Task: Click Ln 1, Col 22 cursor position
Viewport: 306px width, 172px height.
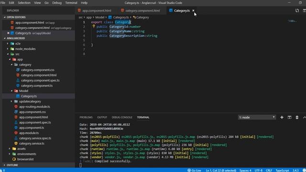Action: tap(221, 170)
